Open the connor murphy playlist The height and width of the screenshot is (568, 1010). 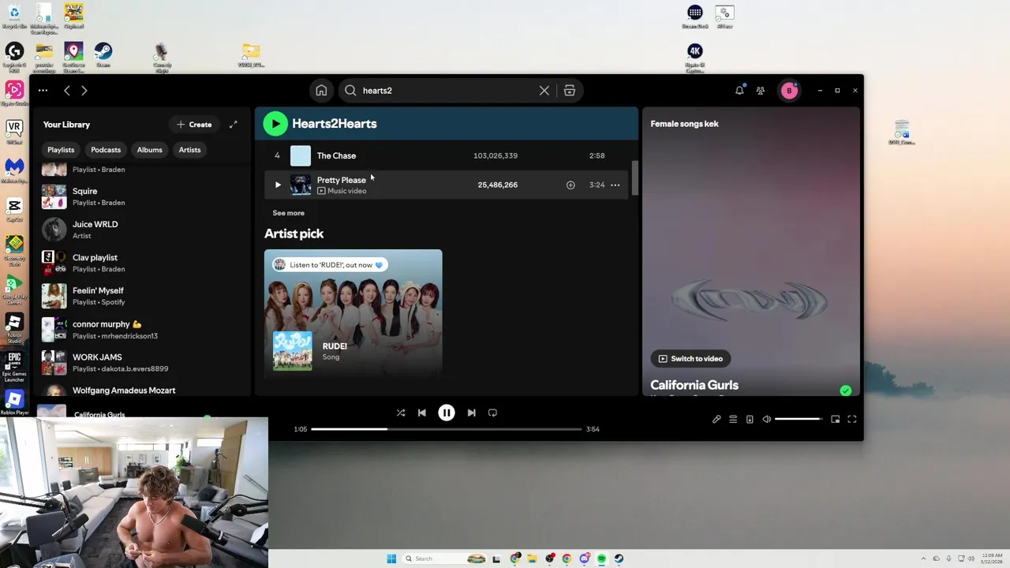(142, 330)
